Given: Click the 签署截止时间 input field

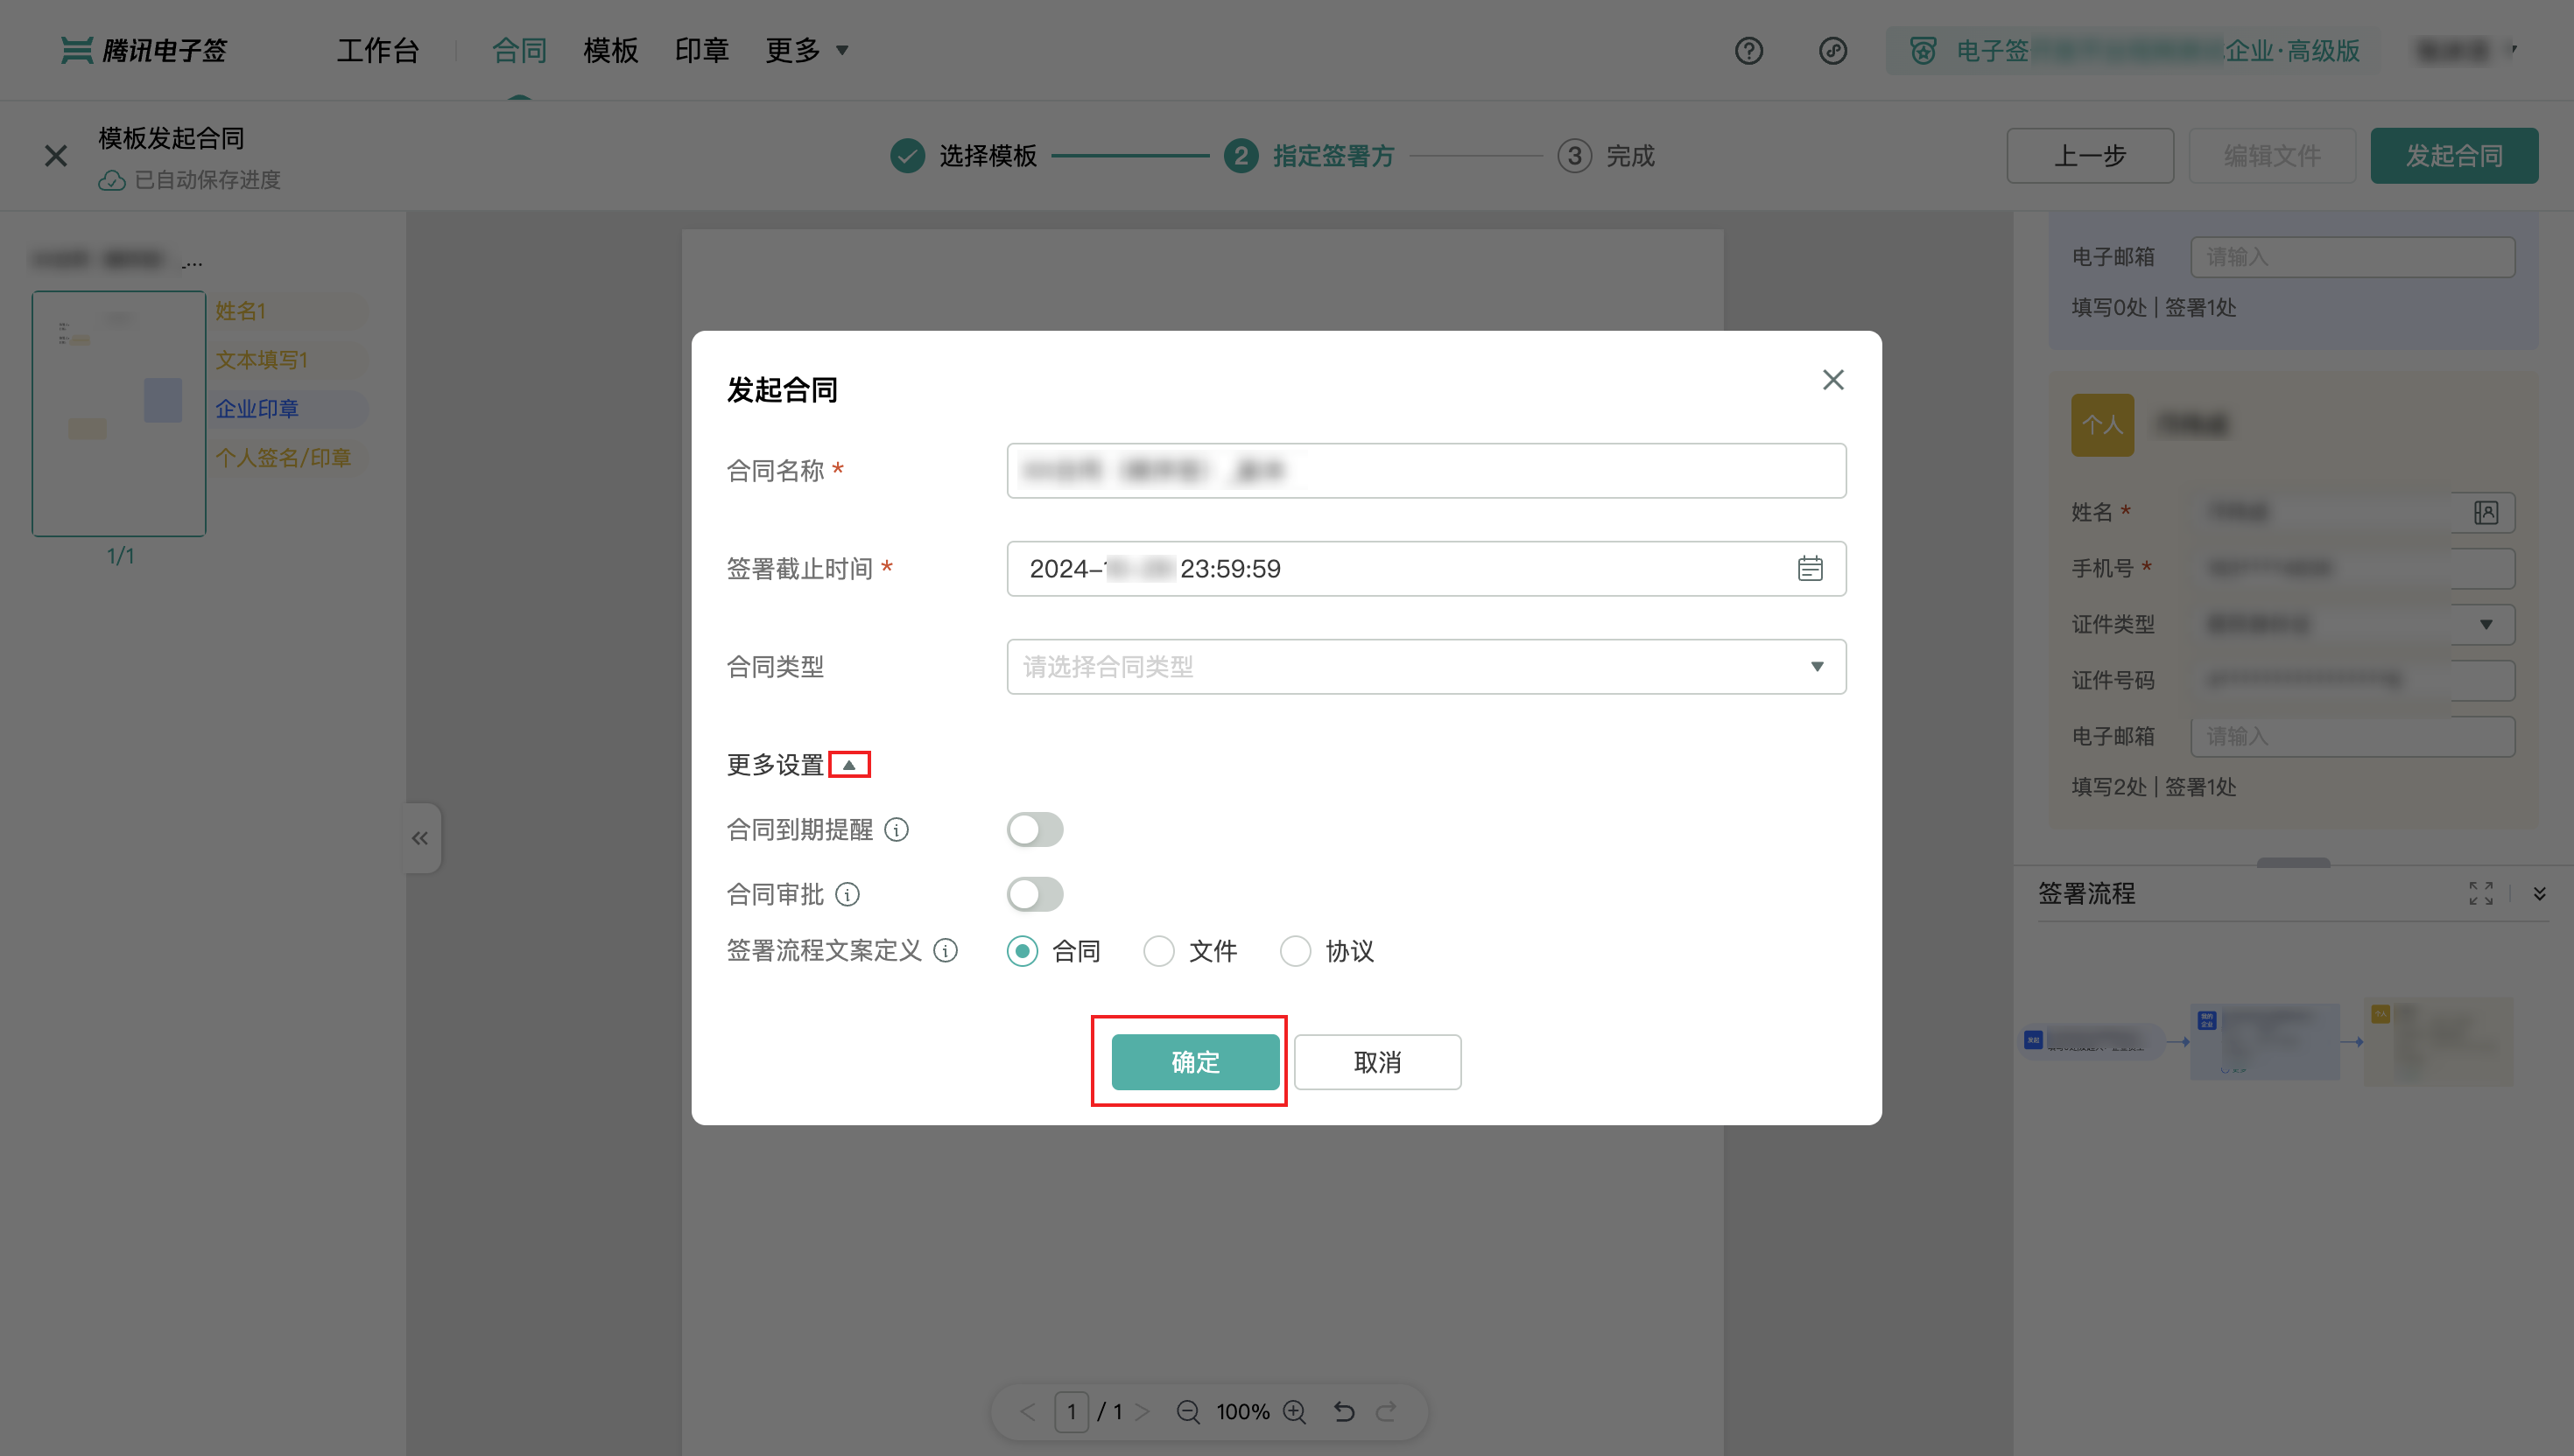Looking at the screenshot, I should 1426,569.
